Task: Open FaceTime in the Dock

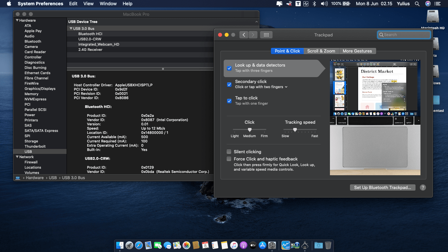Action: coord(158,245)
